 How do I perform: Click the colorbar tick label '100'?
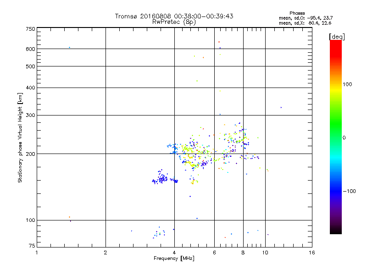(x=347, y=84)
